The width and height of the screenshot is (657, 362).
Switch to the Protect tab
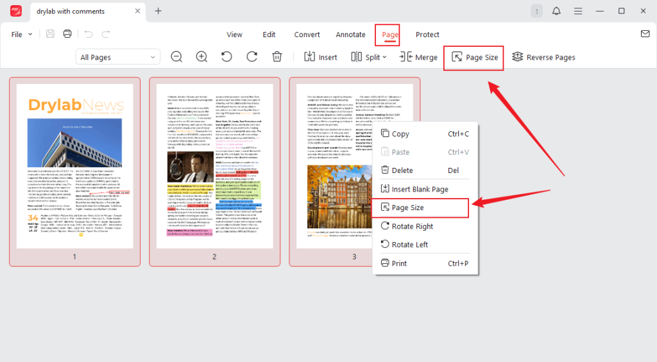[427, 35]
